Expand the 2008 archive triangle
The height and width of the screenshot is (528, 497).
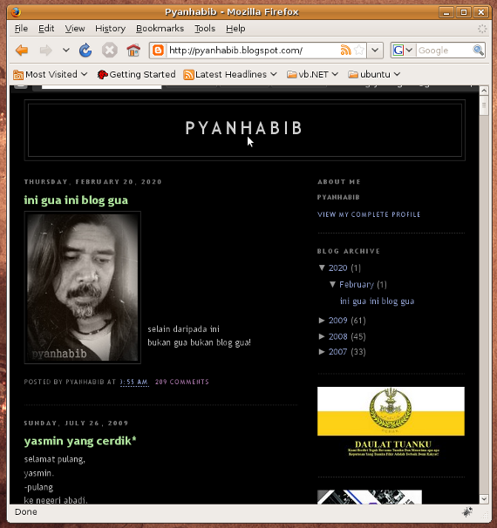[x=322, y=336]
